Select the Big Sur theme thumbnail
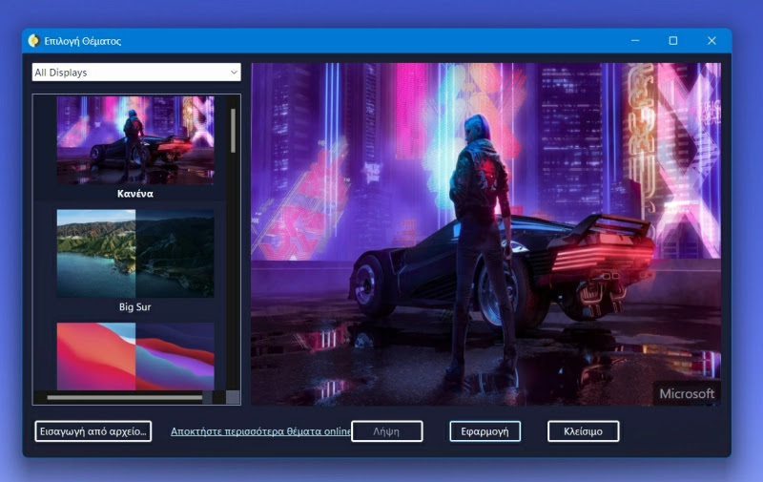The height and width of the screenshot is (482, 763). click(x=135, y=254)
